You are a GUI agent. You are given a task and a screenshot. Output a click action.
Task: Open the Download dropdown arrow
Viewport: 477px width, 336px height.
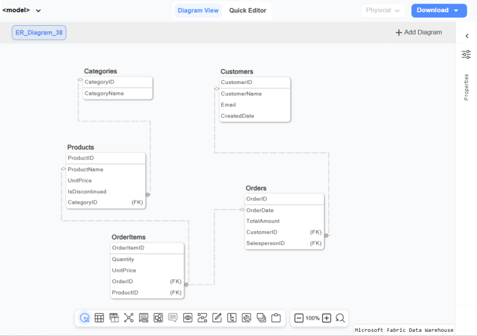(456, 11)
